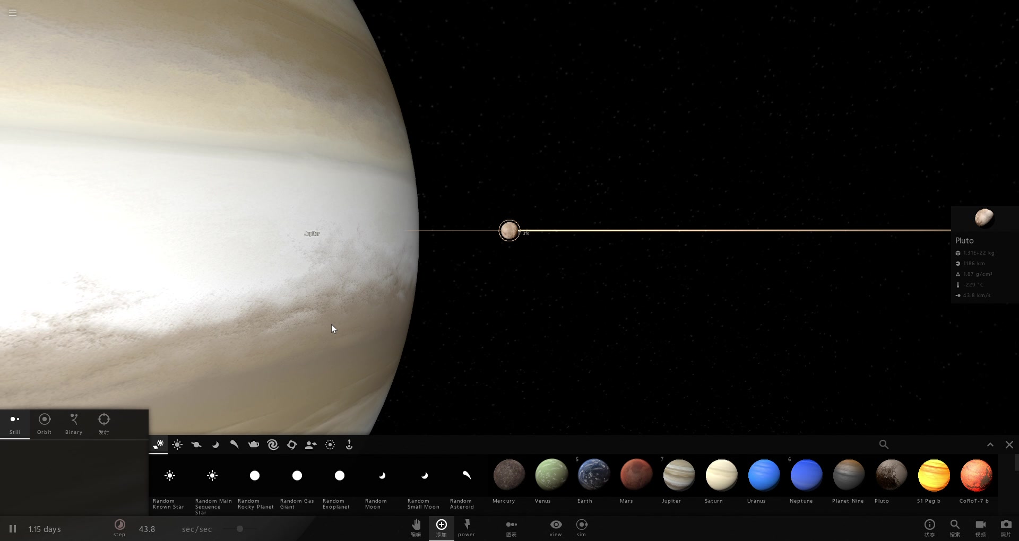Choose the Earth thumbnail
The width and height of the screenshot is (1019, 541).
tap(594, 475)
